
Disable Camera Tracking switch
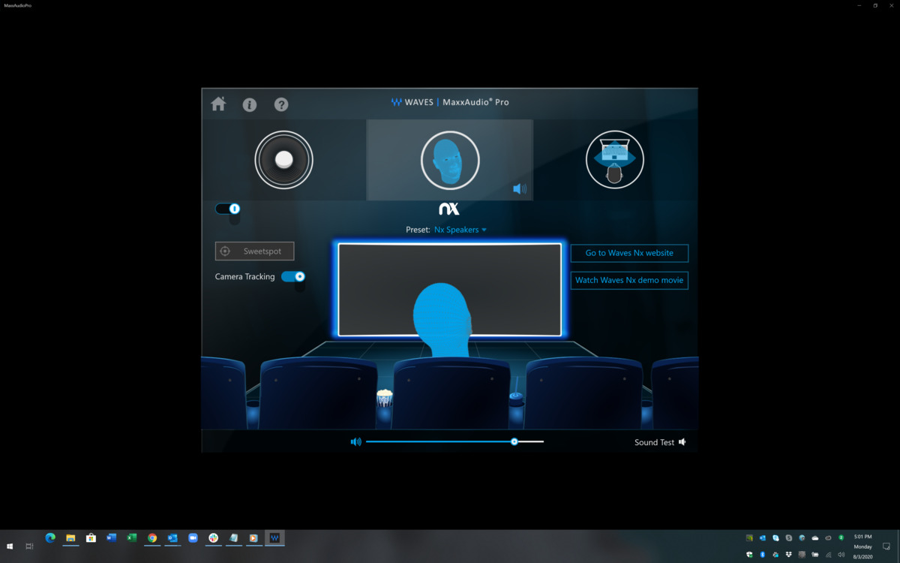pos(293,277)
